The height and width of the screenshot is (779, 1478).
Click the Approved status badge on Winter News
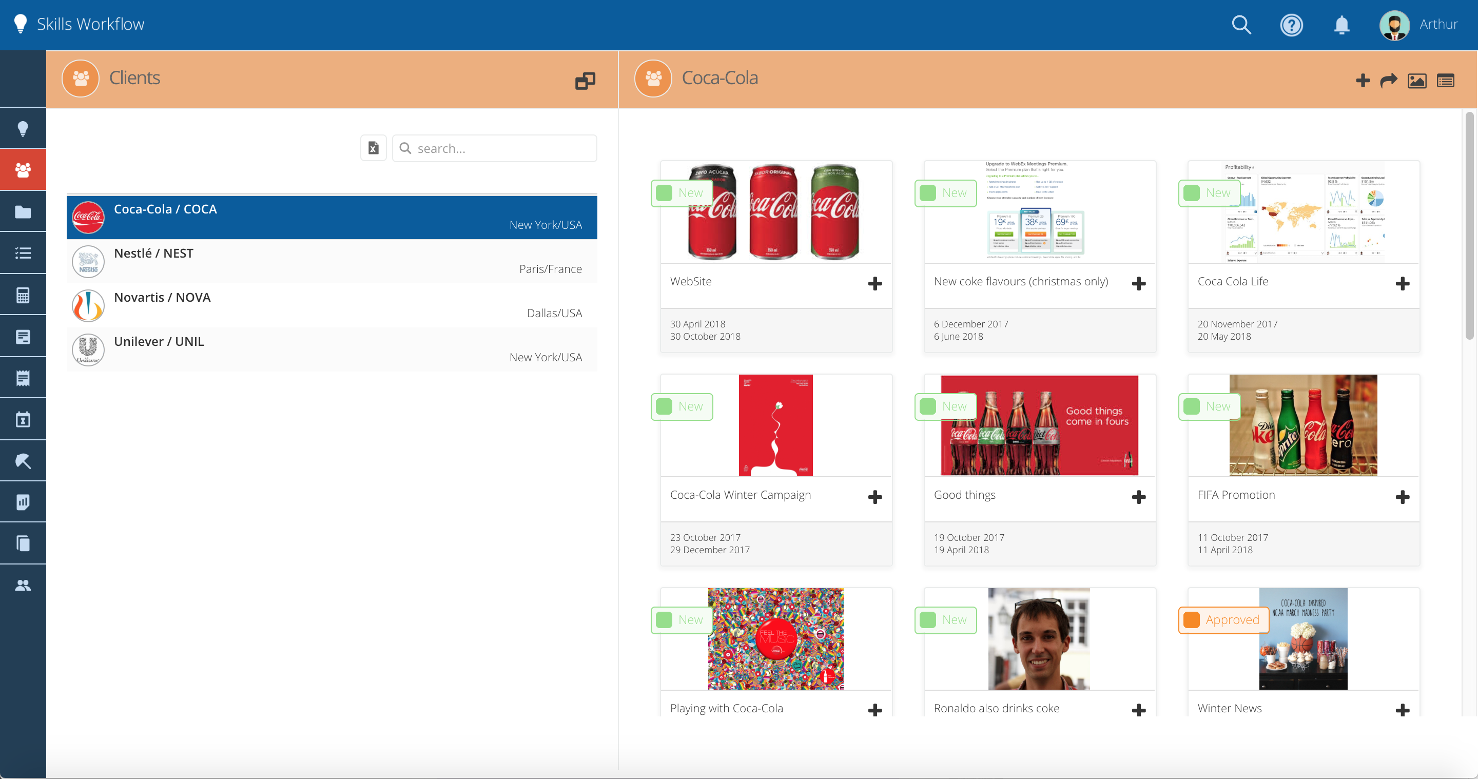pos(1223,619)
